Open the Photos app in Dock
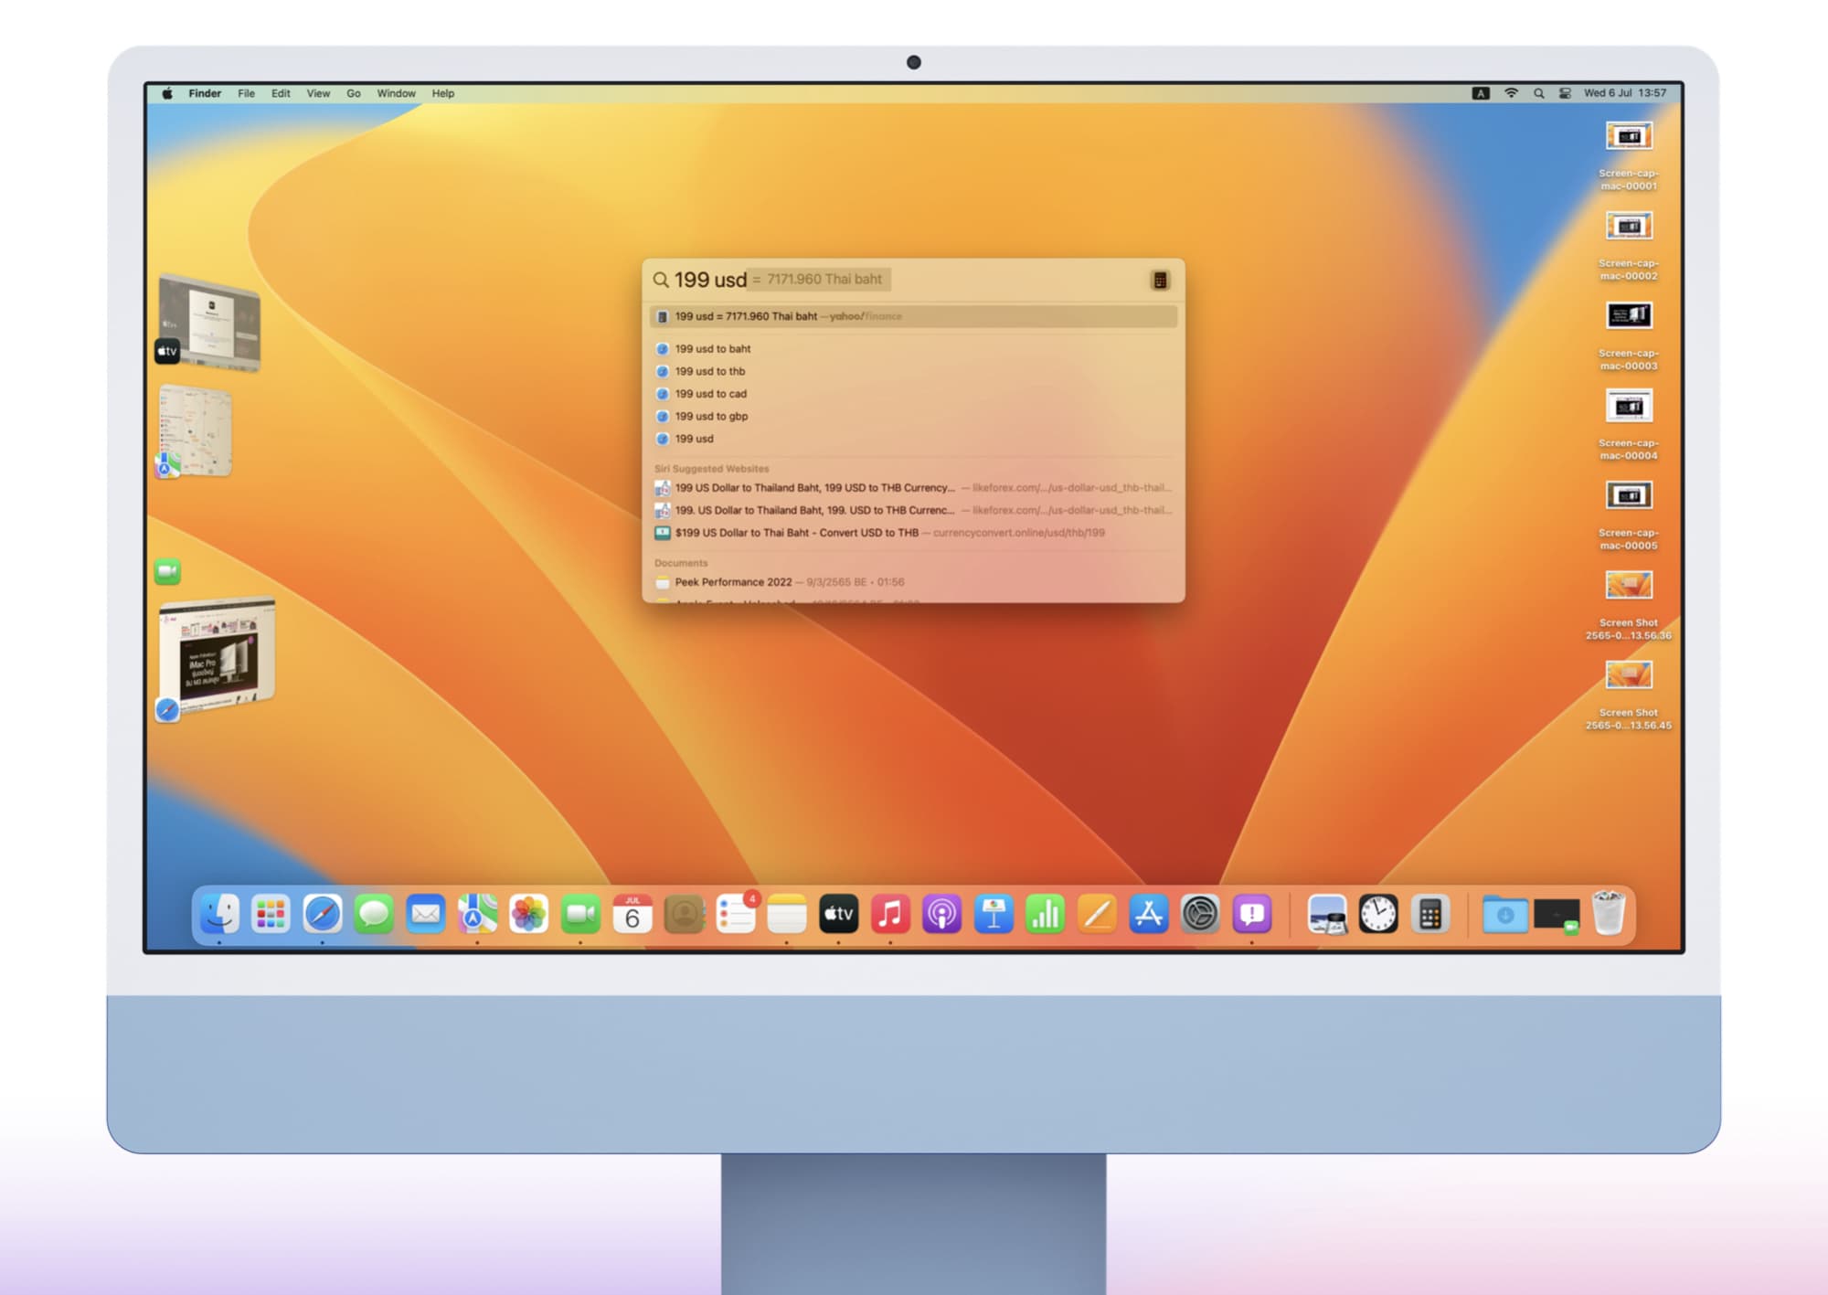 pyautogui.click(x=528, y=913)
